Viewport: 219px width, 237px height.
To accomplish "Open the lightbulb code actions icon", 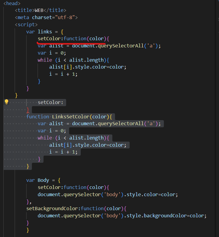I will click(6, 102).
